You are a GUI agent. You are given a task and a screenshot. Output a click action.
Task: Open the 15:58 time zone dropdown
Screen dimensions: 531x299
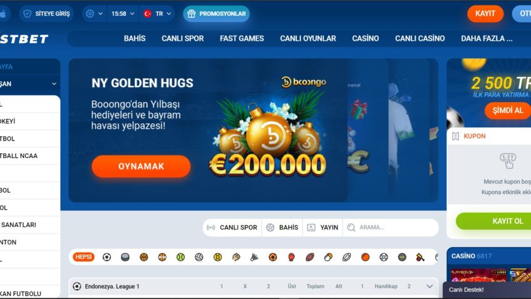[x=123, y=14]
